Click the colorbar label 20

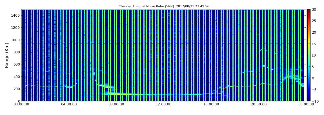point(314,32)
